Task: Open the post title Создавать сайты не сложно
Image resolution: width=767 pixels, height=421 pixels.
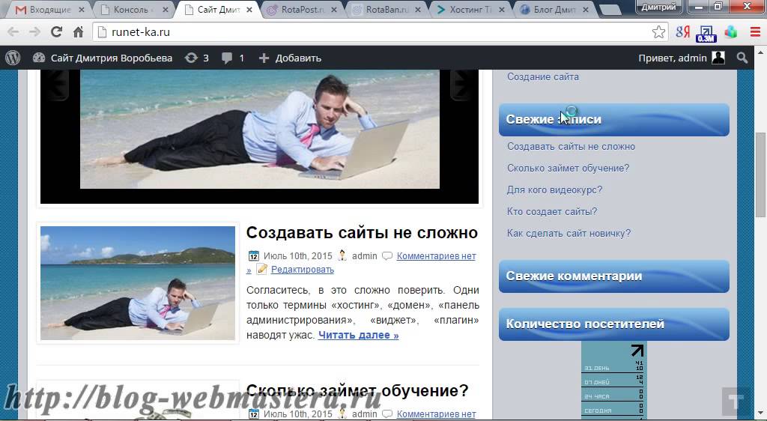Action: [x=362, y=233]
